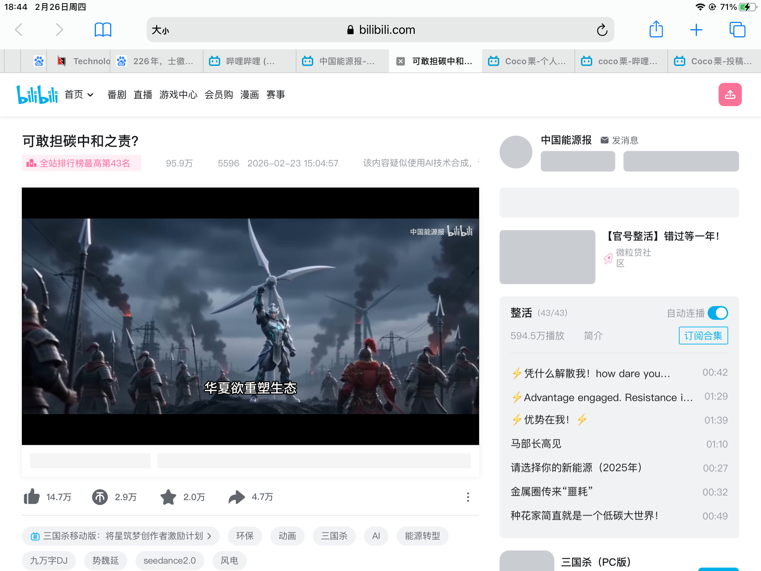Open the three-dot more options menu
761x571 pixels.
tap(468, 497)
